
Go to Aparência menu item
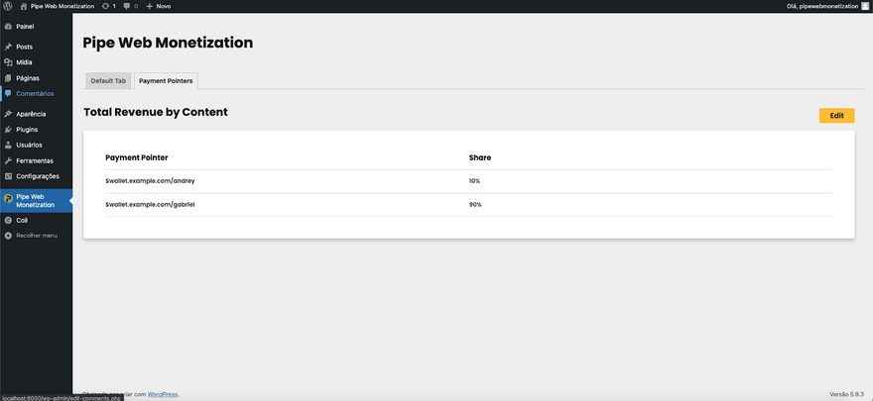click(31, 114)
